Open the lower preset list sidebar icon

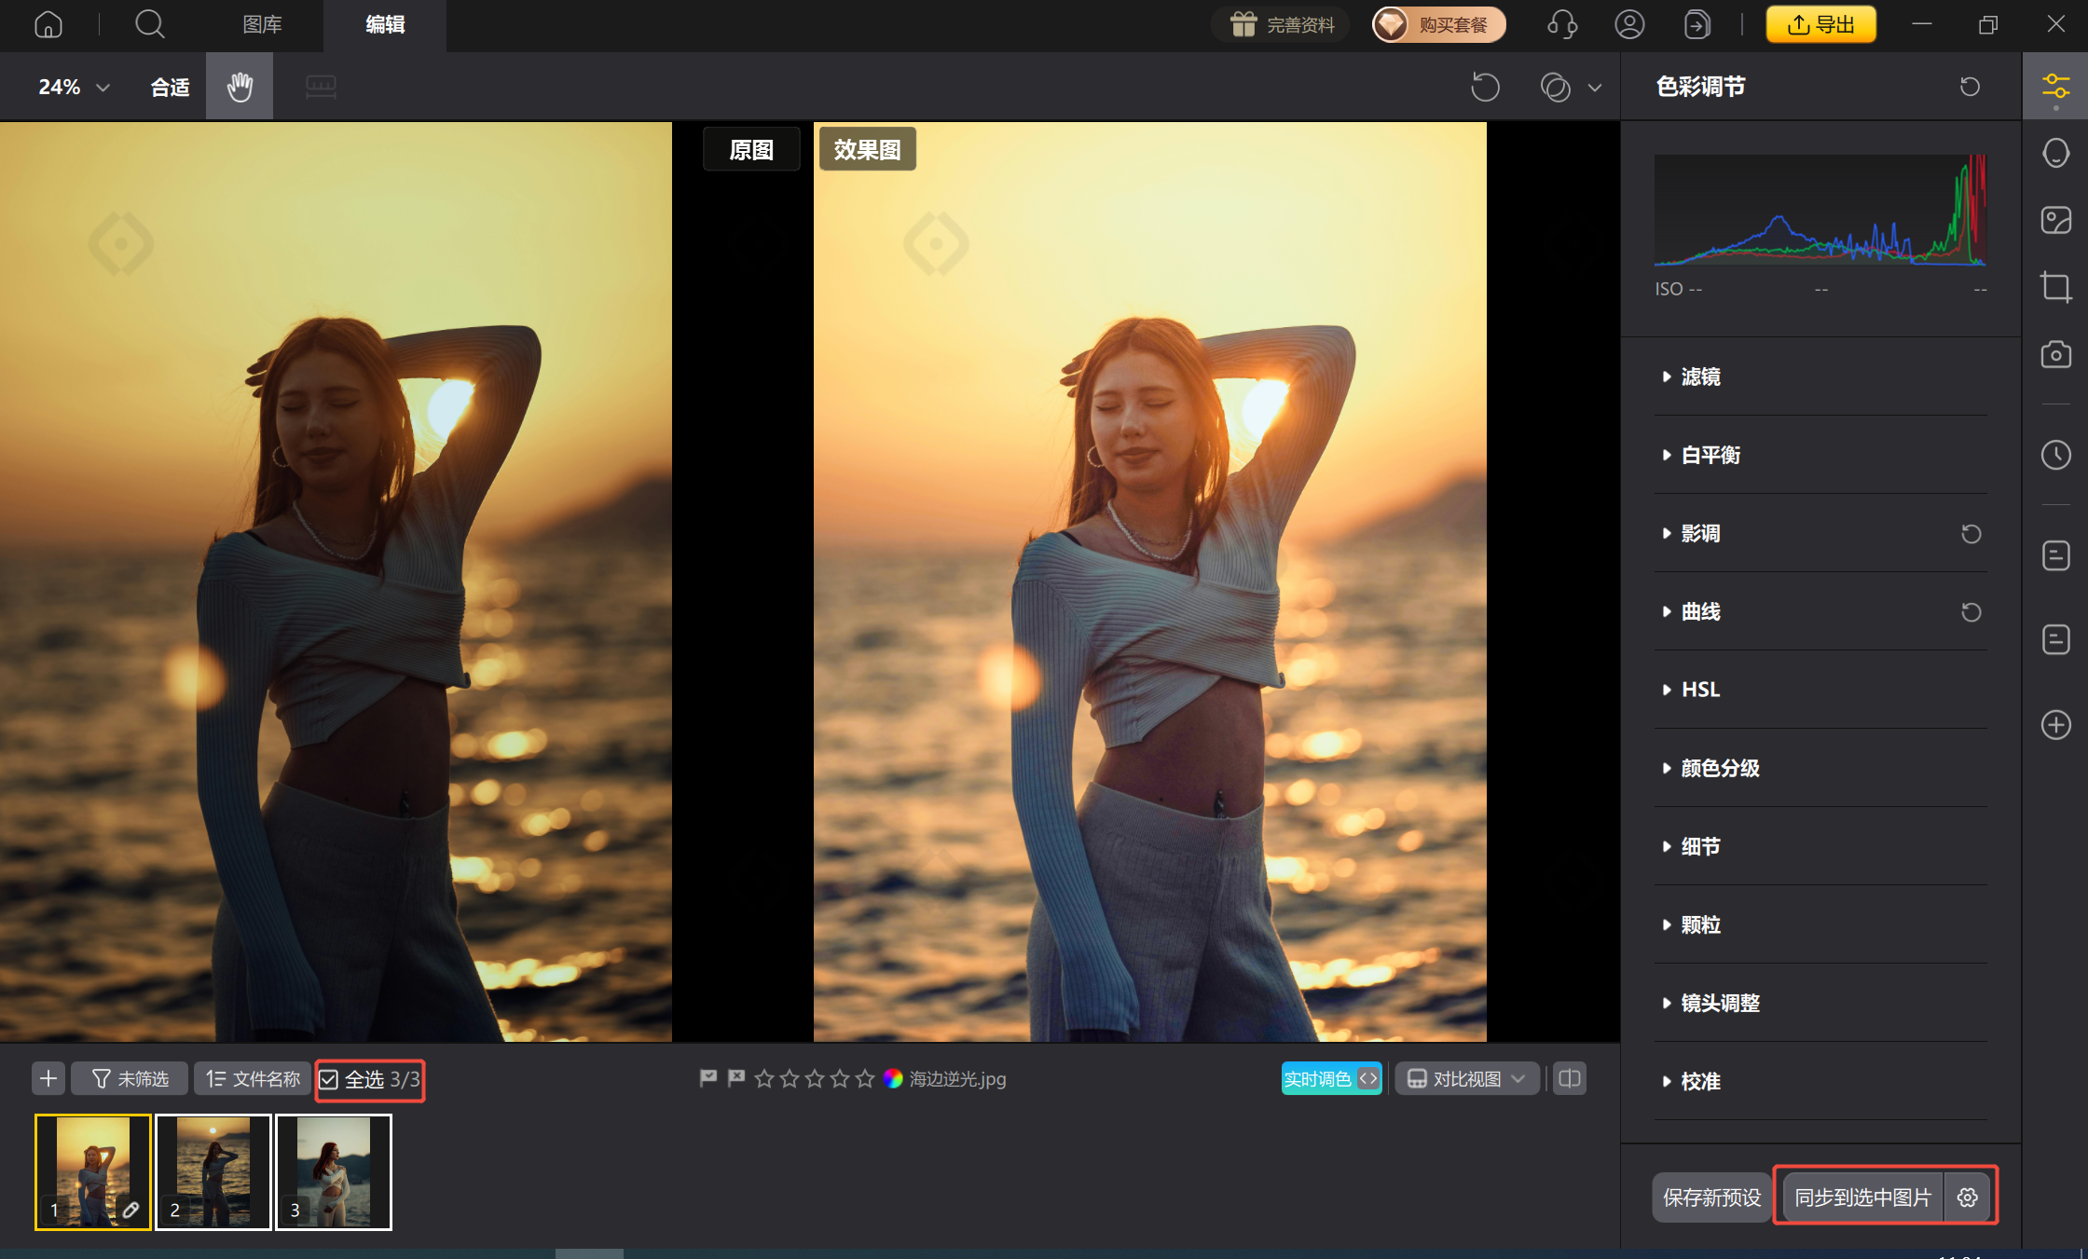click(x=2055, y=639)
